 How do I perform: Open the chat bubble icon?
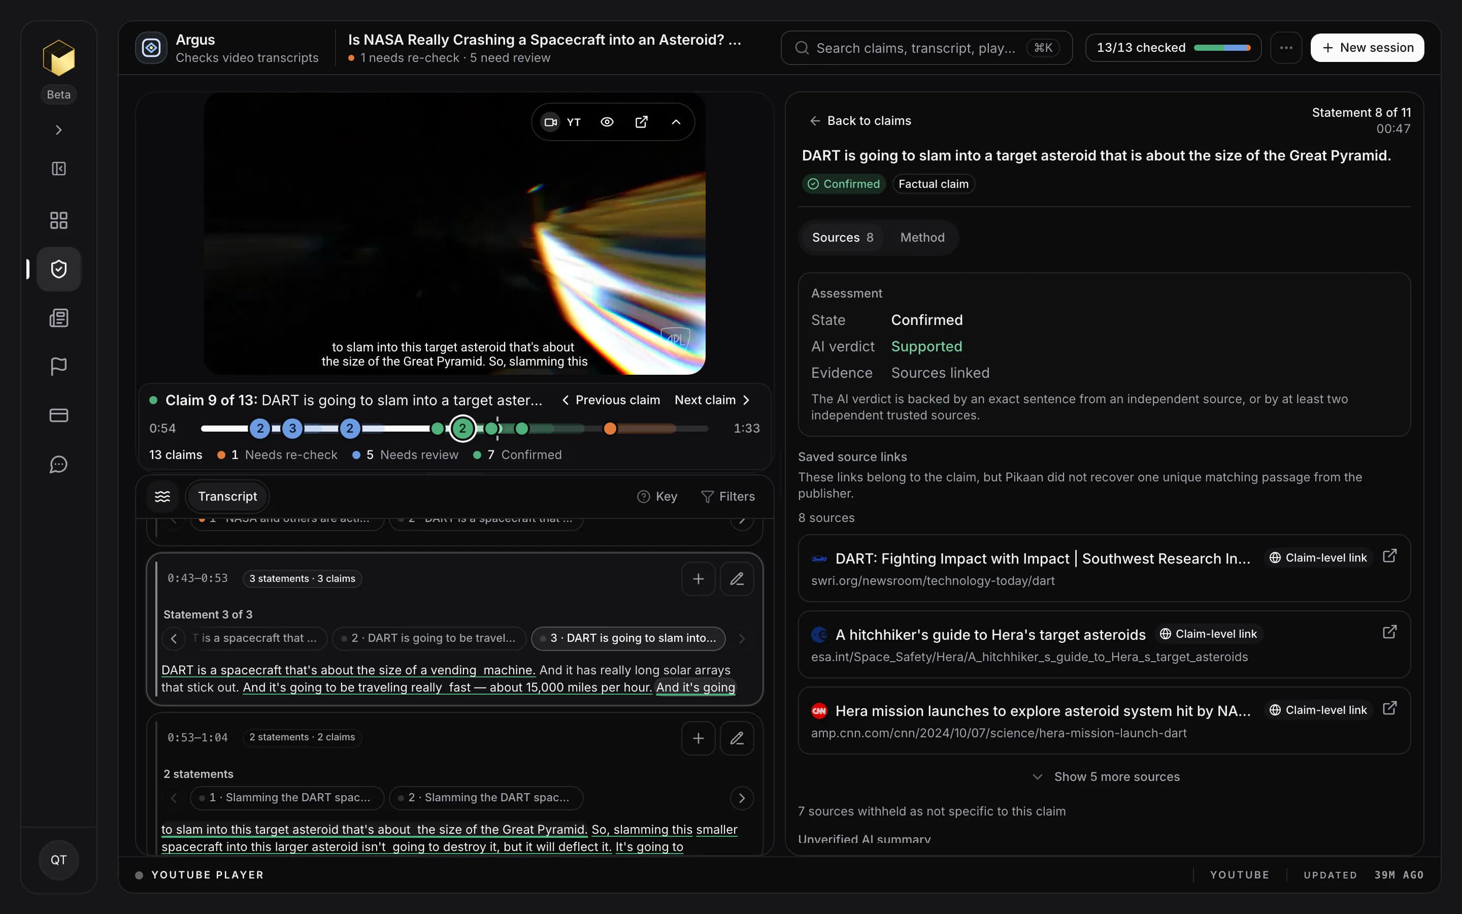[58, 464]
